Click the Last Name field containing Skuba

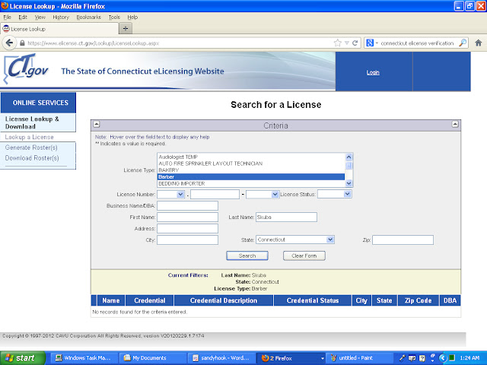286,217
